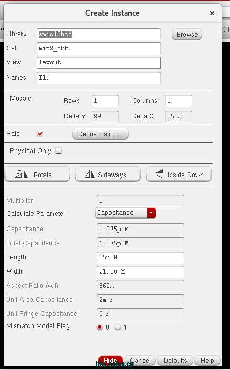Select Mismatch Model Flag 0

(x=100, y=328)
